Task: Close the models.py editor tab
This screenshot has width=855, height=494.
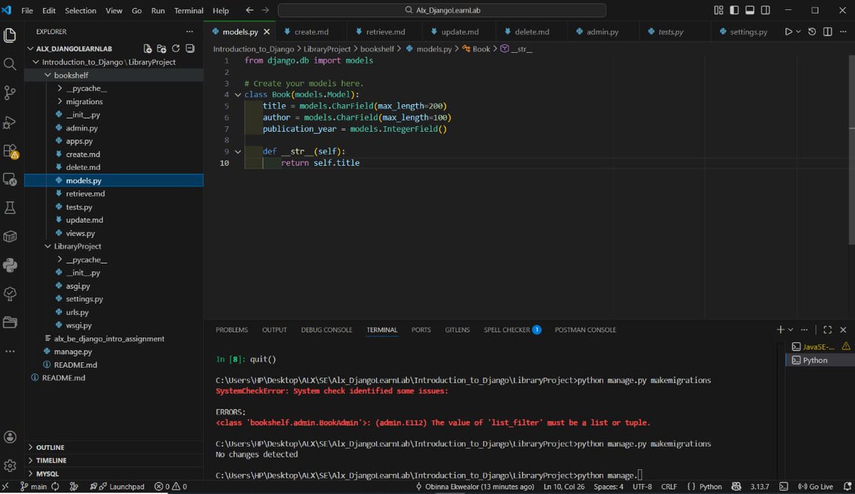Action: 267,32
